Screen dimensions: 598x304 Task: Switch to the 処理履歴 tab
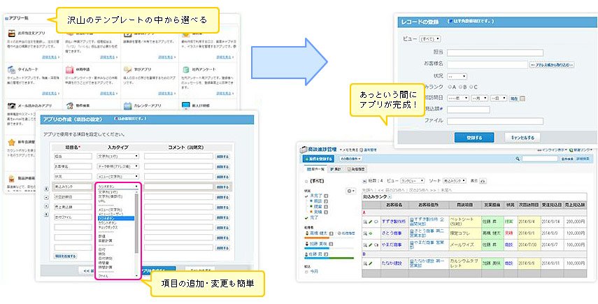tap(356, 168)
